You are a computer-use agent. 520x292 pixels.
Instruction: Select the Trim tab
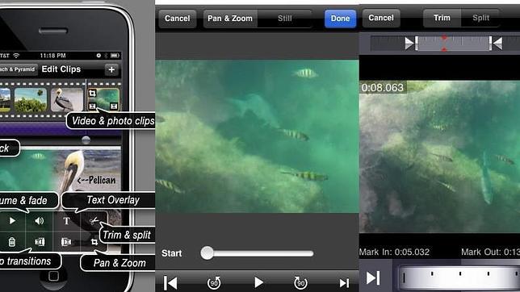[x=442, y=18]
